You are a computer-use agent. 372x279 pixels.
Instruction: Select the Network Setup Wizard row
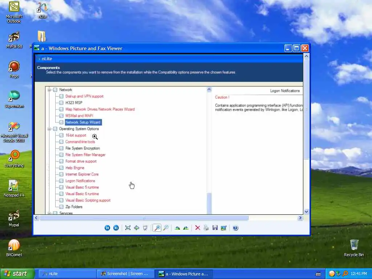pos(83,122)
